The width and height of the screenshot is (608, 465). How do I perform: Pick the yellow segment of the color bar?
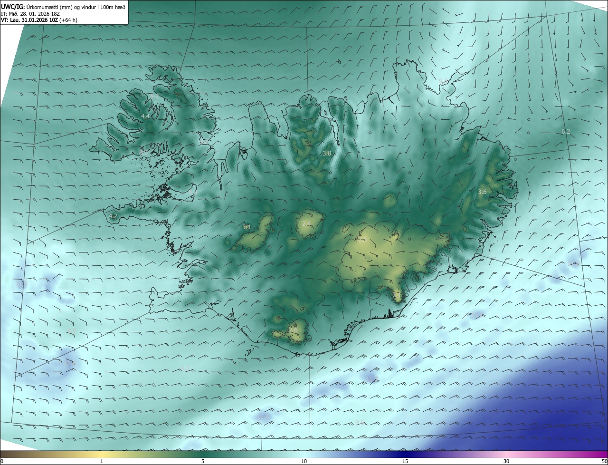click(x=102, y=454)
